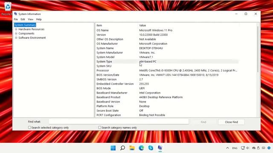
Task: Select the Version row item
Action: point(167,35)
